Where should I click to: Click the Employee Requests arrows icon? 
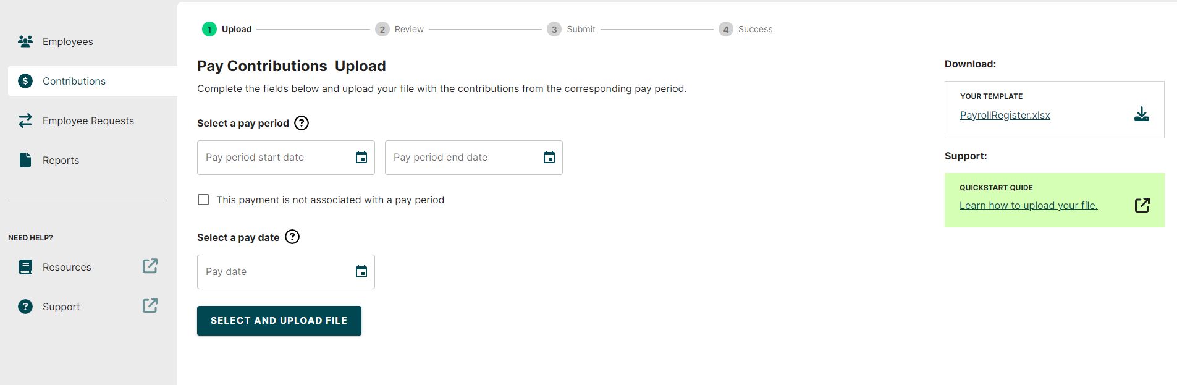[x=25, y=121]
